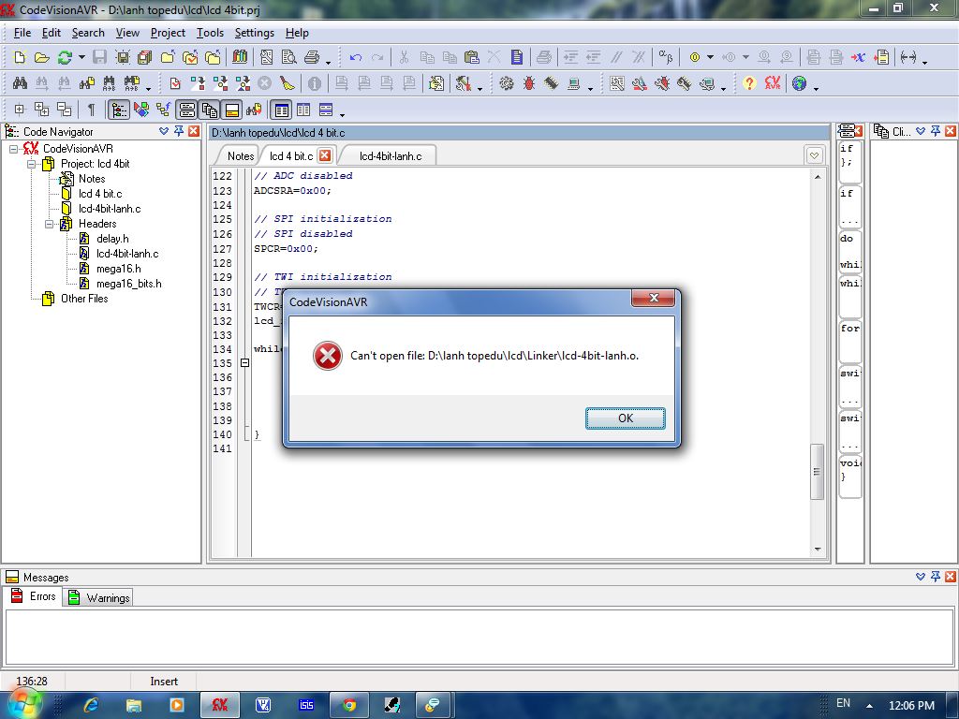The image size is (959, 719).
Task: Click the CodeVisionAVR help CV icon
Action: [773, 82]
